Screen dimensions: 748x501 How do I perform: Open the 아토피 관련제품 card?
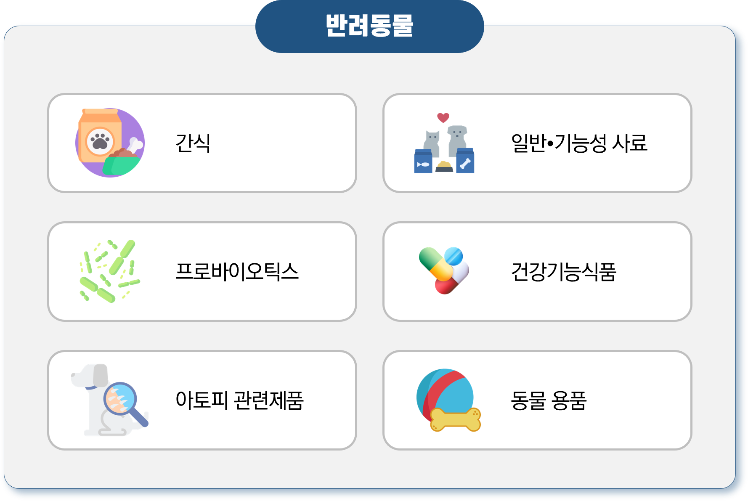pos(202,400)
